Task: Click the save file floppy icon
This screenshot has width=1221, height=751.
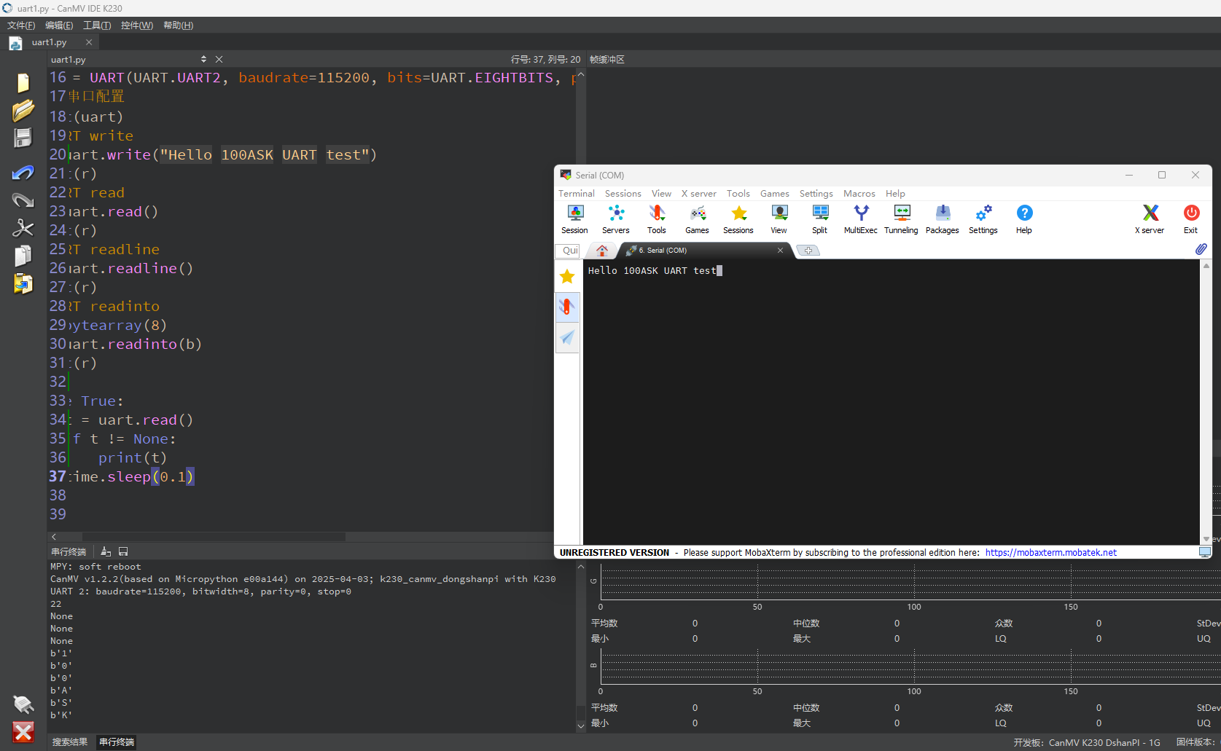Action: [23, 138]
